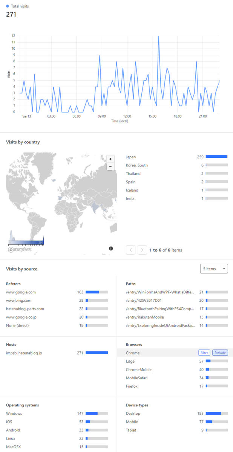This screenshot has width=233, height=452.
Task: Click the www.bing.com referer row
Action: tap(57, 300)
